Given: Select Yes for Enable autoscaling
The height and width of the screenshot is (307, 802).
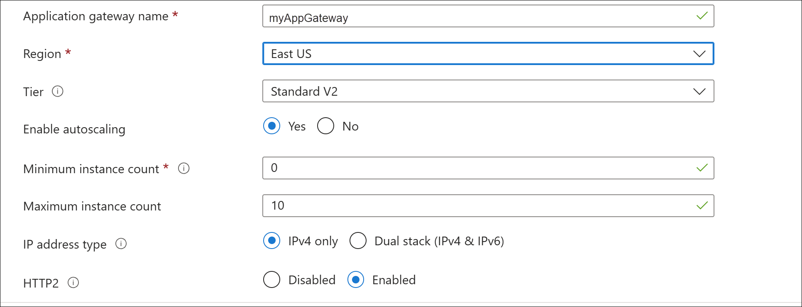Looking at the screenshot, I should point(271,126).
